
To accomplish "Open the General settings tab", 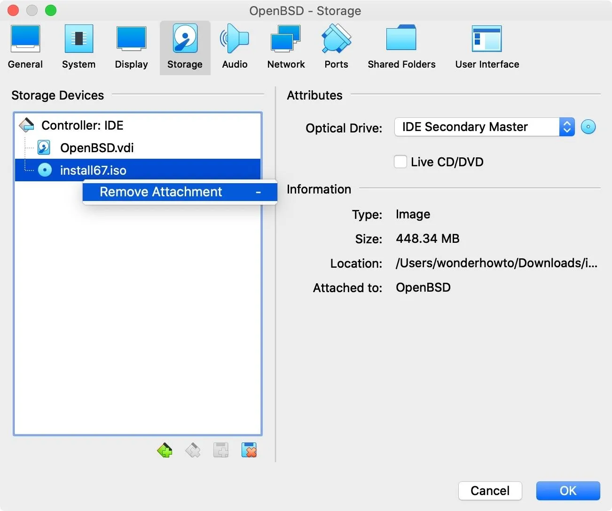I will [25, 47].
